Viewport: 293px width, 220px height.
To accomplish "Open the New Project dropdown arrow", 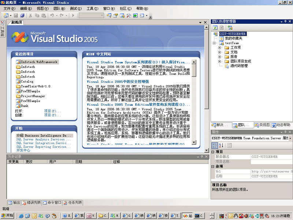I will tap(11, 15).
